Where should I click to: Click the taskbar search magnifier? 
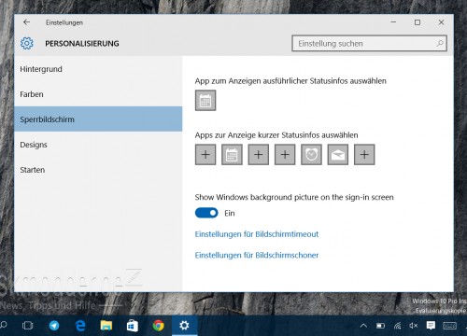pyautogui.click(x=4, y=325)
